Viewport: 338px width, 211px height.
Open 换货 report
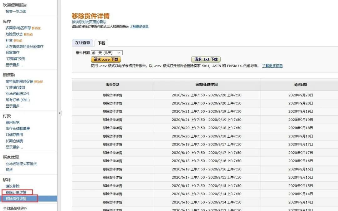click(x=9, y=170)
